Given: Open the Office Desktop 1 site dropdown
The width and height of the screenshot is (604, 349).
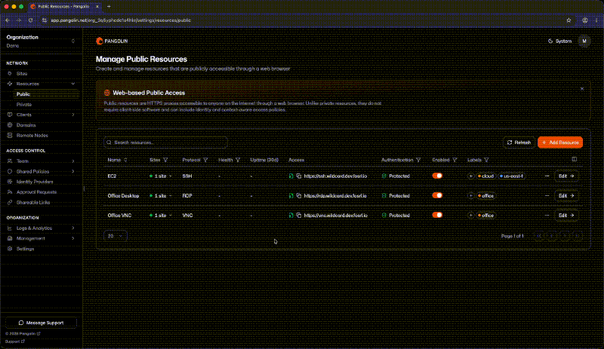Looking at the screenshot, I should coord(161,196).
